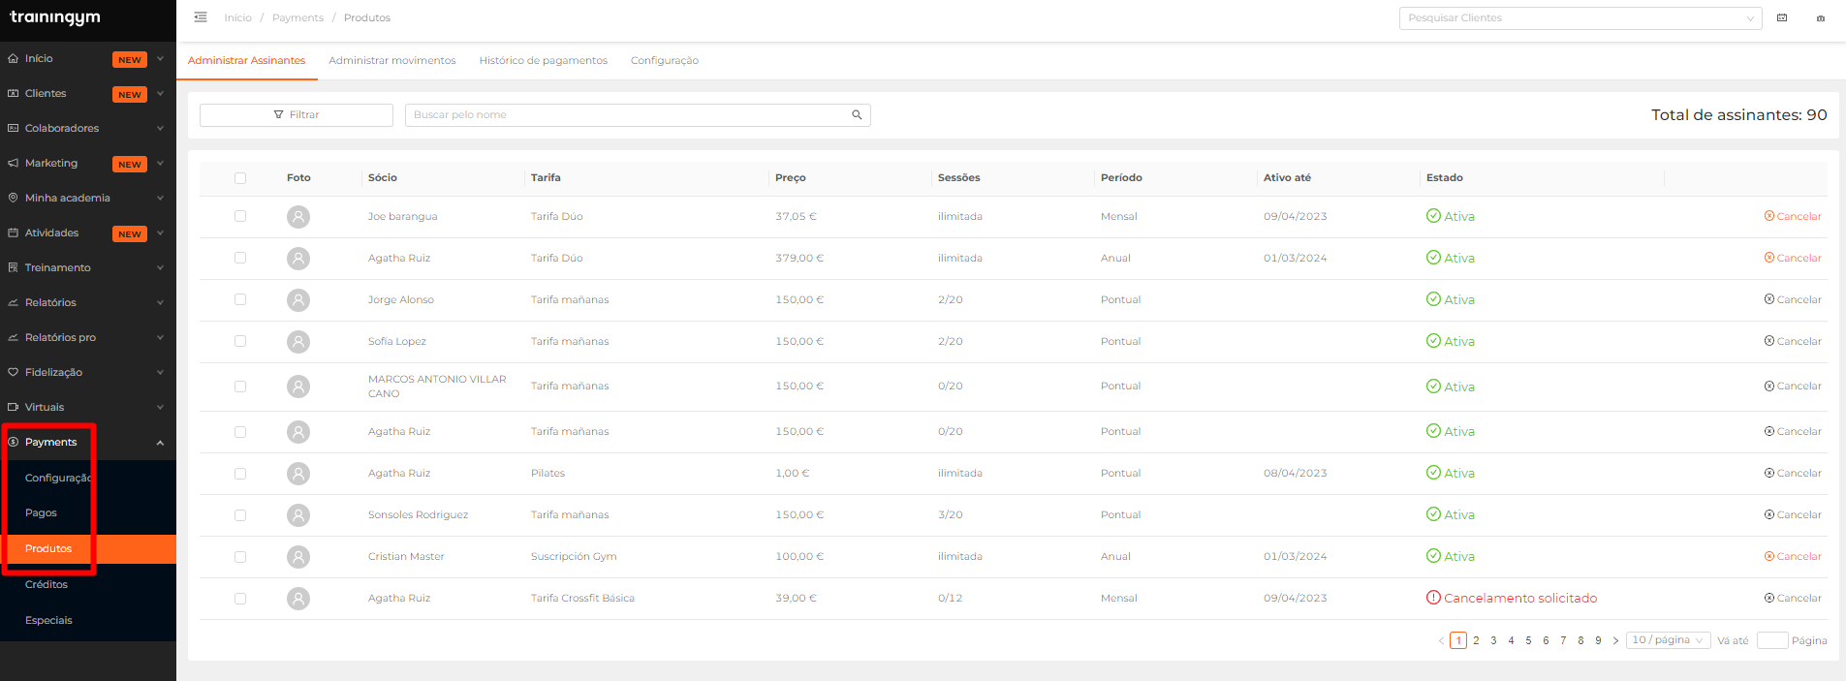Expand the Treinamento menu chevron
Image resolution: width=1846 pixels, height=681 pixels.
pyautogui.click(x=160, y=267)
